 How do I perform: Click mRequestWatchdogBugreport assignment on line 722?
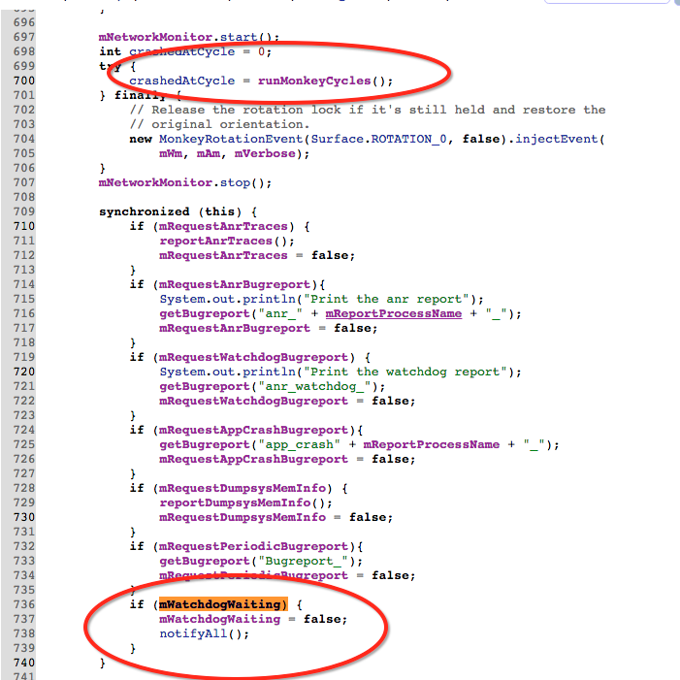pos(254,402)
